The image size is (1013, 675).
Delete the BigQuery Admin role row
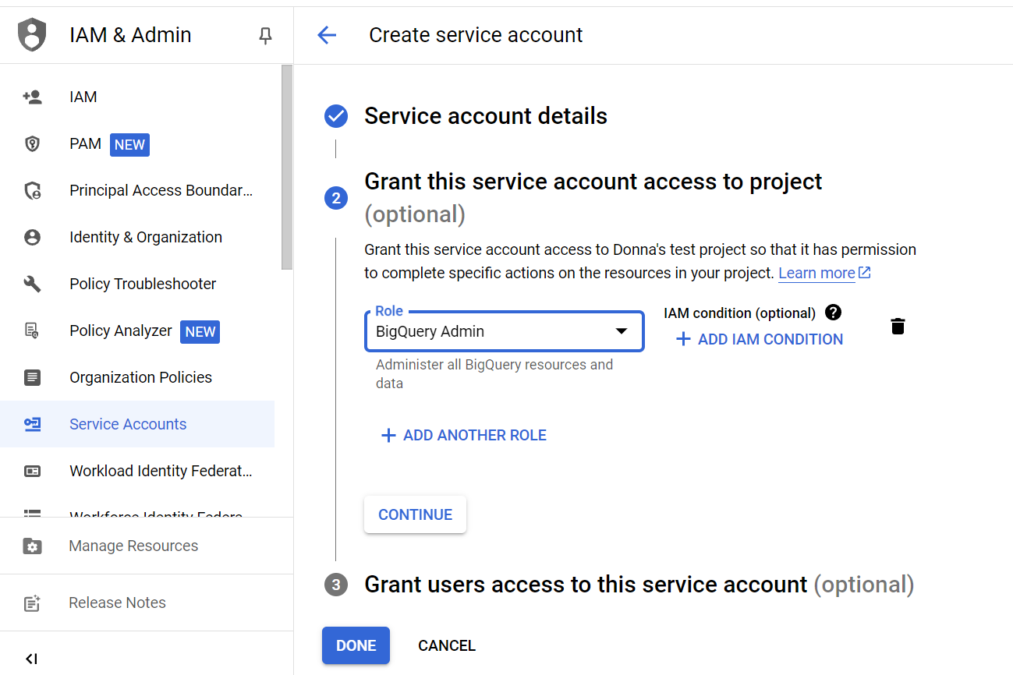point(898,327)
